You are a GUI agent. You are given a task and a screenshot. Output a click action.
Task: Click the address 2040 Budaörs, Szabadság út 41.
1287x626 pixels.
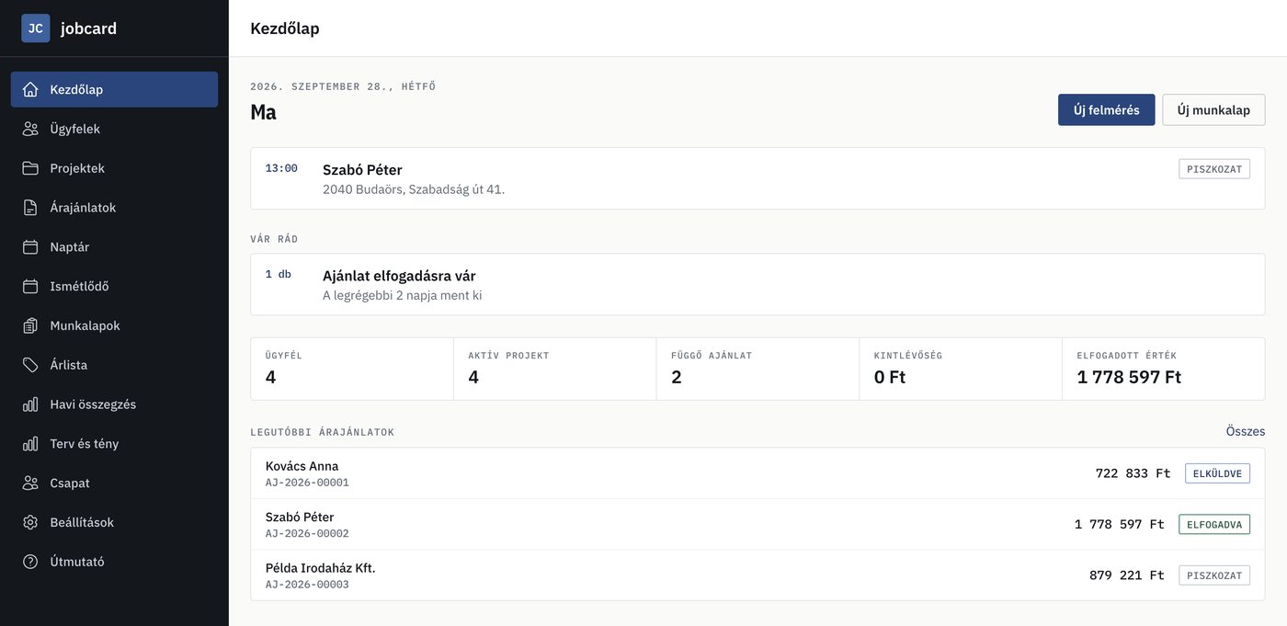tap(414, 189)
